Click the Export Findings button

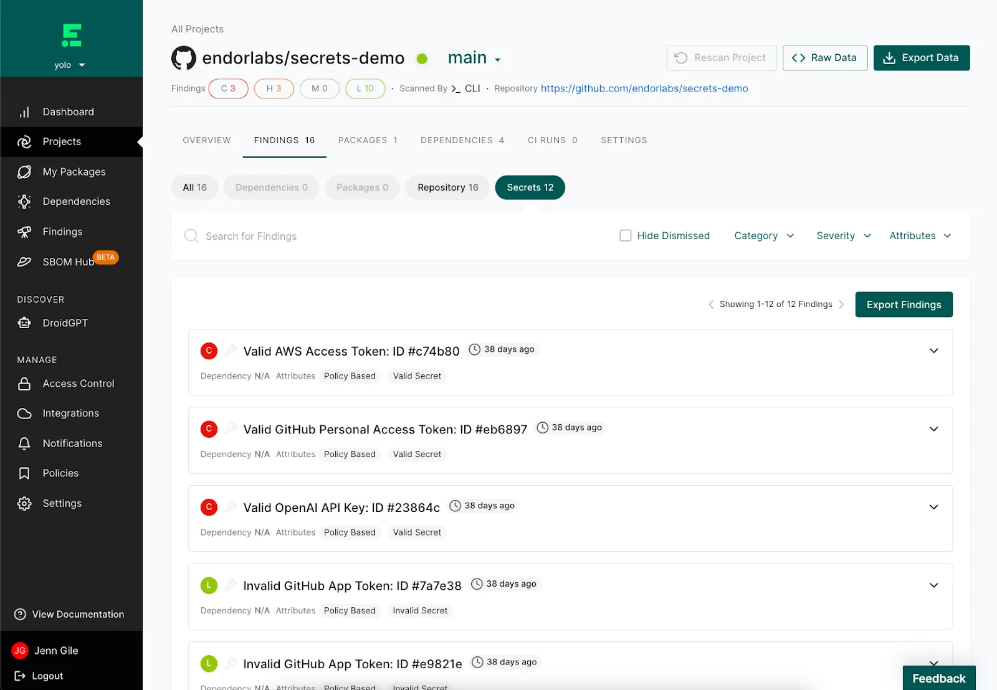point(904,305)
